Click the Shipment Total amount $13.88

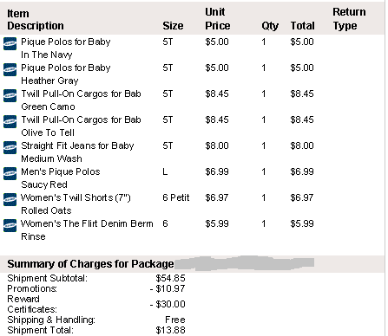170,330
